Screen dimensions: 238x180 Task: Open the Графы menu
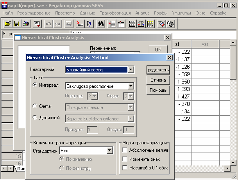(161, 13)
